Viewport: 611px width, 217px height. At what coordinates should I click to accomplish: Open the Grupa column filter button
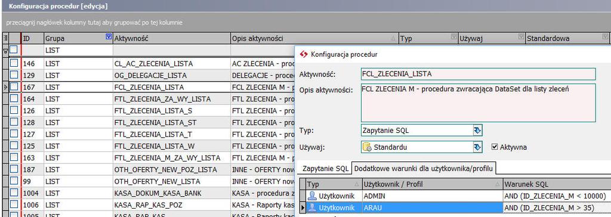(109, 37)
